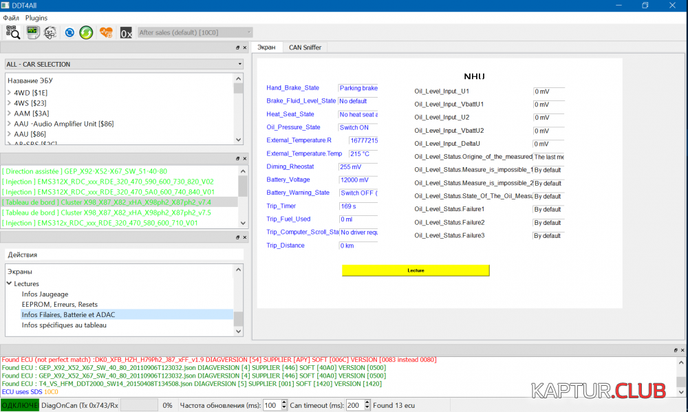This screenshot has width=688, height=412.
Task: Close the detected ECU panel
Action: (x=245, y=158)
